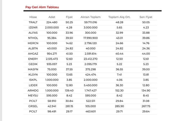This screenshot has width=181, height=121.
Task: Click ENERY quantity 2.515.473
Action: point(52,59)
